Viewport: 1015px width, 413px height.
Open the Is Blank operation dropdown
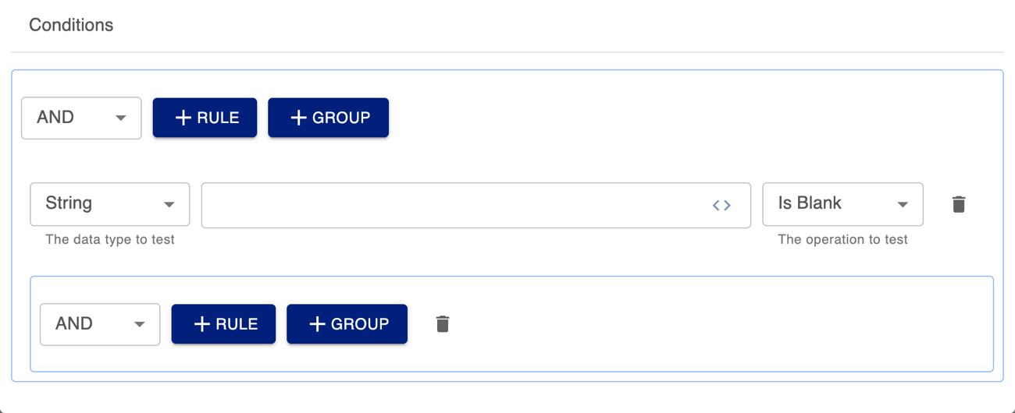tap(842, 204)
